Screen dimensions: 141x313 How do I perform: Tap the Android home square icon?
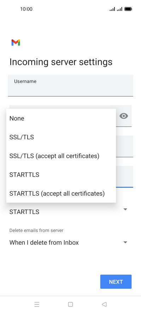tap(70, 304)
